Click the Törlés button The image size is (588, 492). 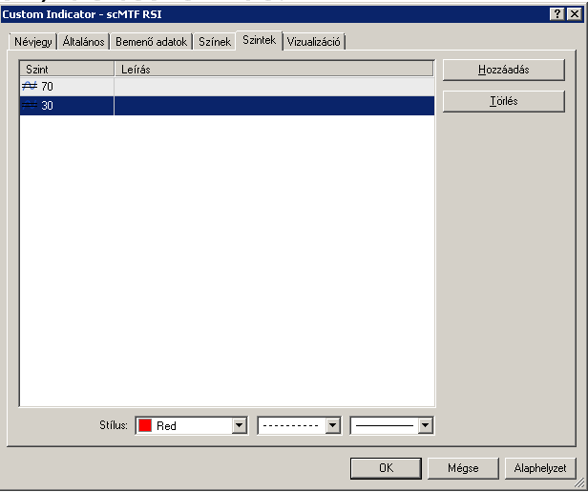click(x=504, y=101)
